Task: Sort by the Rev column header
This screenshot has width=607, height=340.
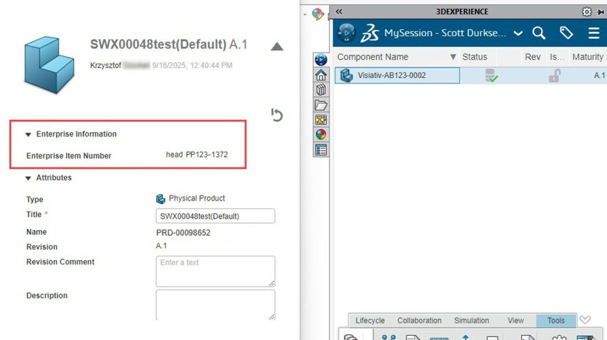Action: coord(533,57)
